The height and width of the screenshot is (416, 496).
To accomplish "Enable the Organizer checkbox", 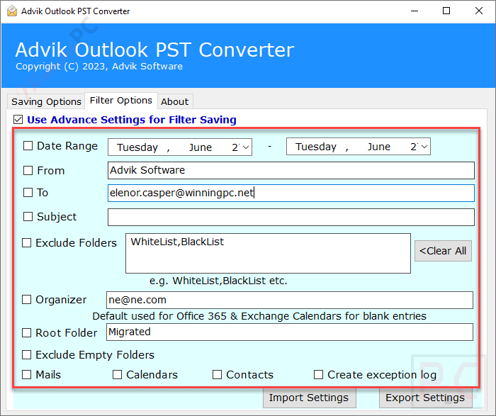I will point(26,299).
